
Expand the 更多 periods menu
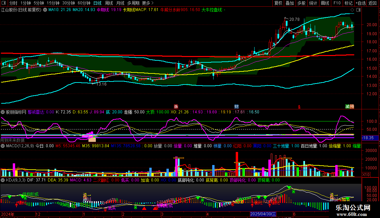click(148, 3)
